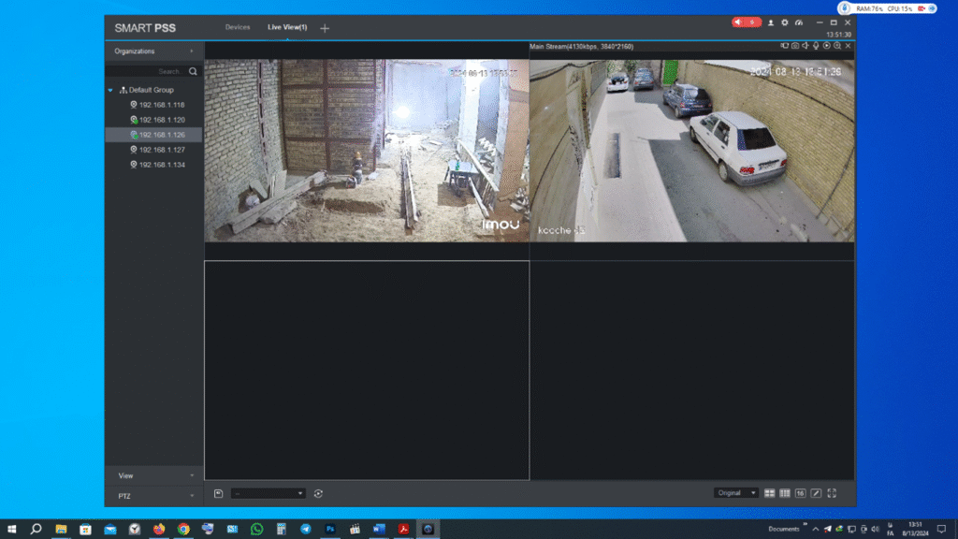Click the search magnifier icon in the sidebar
Screen dimensions: 958x539
[x=193, y=71]
